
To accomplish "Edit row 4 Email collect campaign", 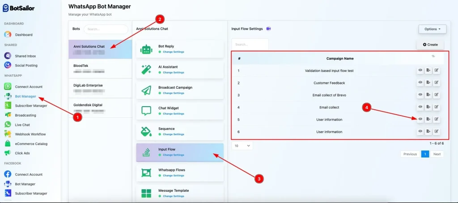I will [x=437, y=107].
